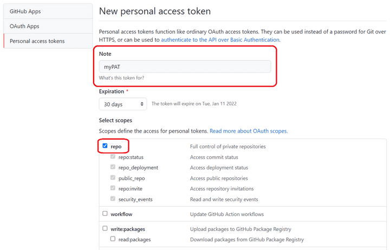This screenshot has height=250, width=390.
Task: Click the repo scope label
Action: point(116,146)
